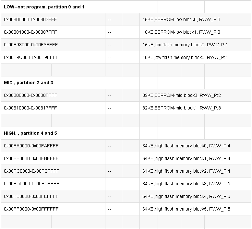Image resolution: width=252 pixels, height=229 pixels.
Task: Click address 0x00F9C000-0x00F9FFFF cell
Action: (31, 57)
